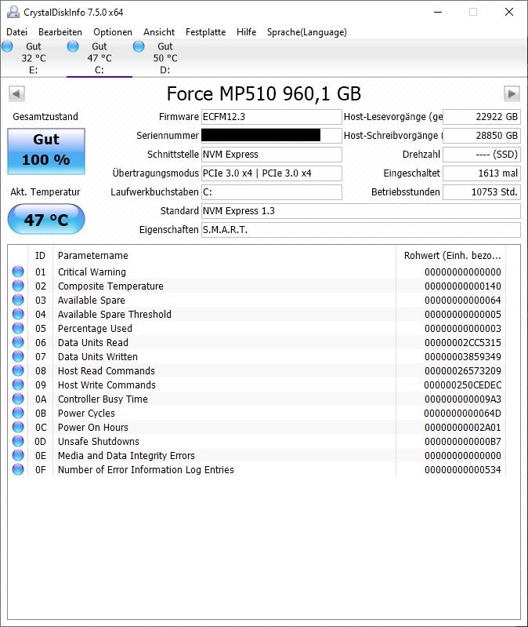Select raw value 00000003859349
528x627 pixels.
pyautogui.click(x=462, y=357)
